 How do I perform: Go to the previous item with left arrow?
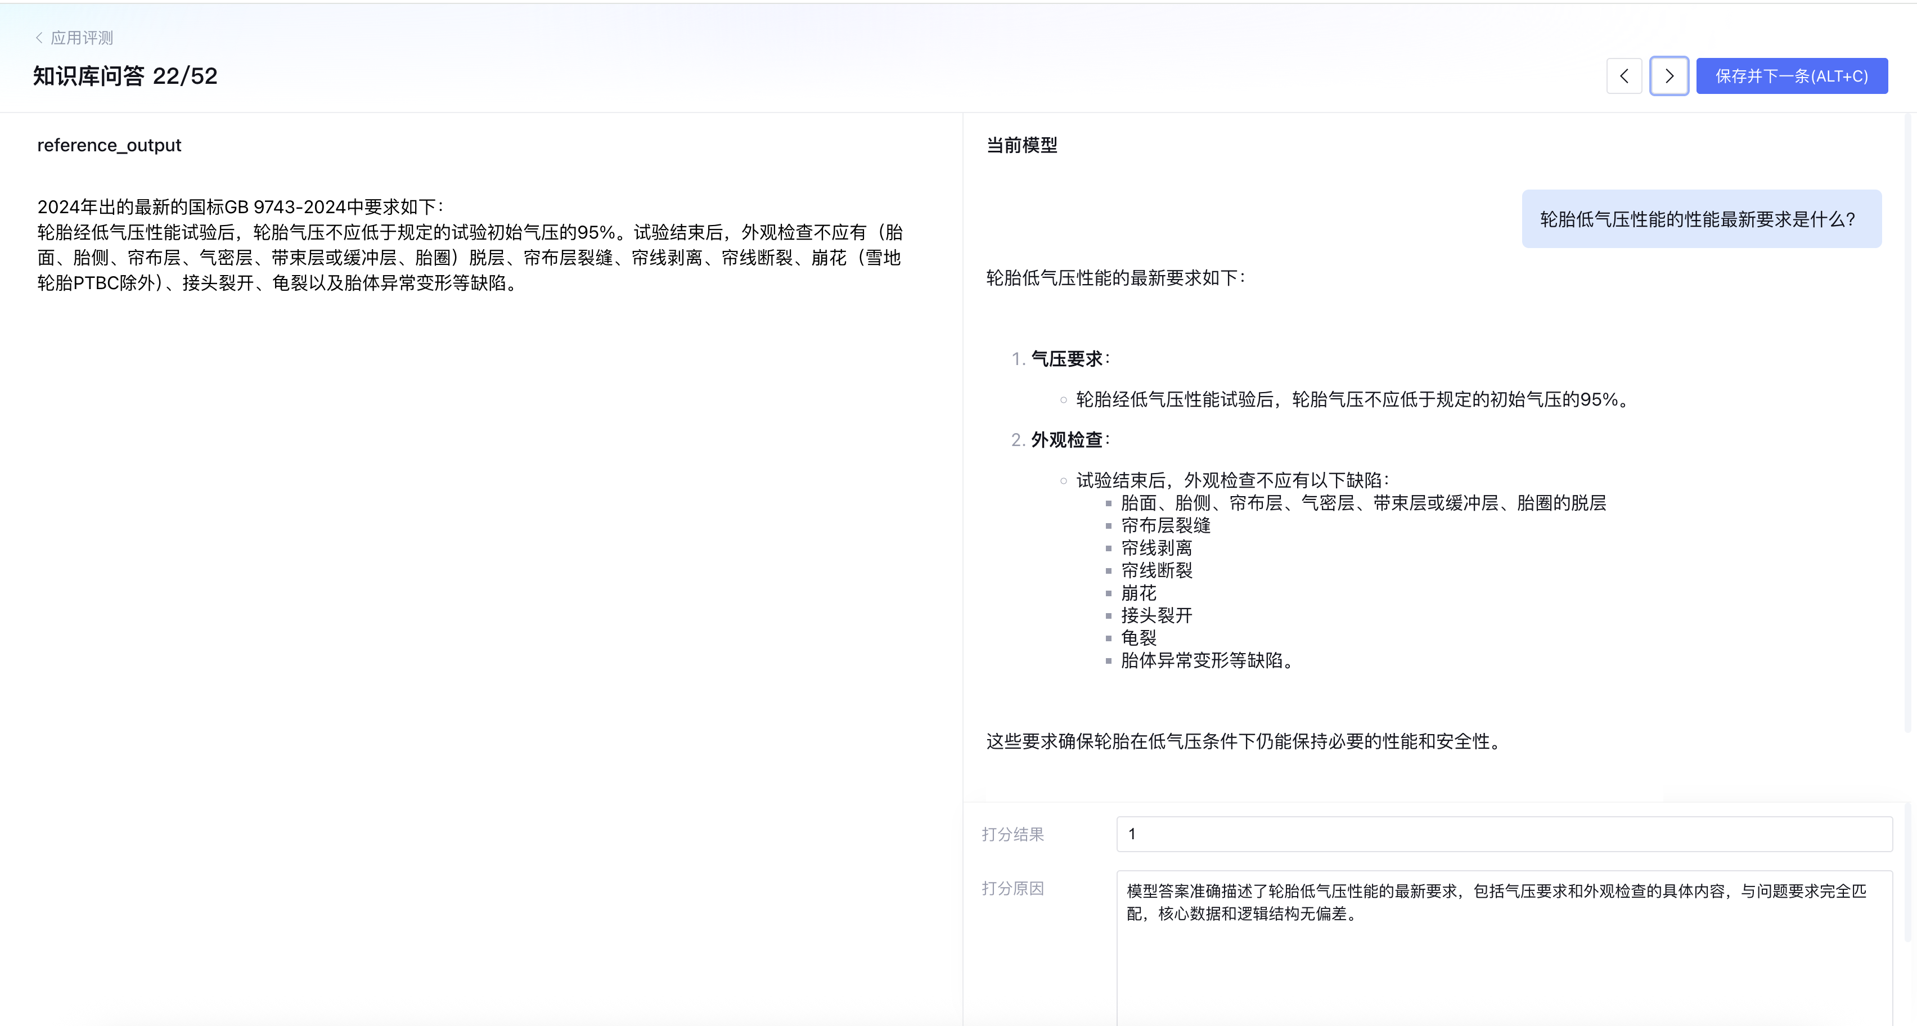click(x=1624, y=76)
